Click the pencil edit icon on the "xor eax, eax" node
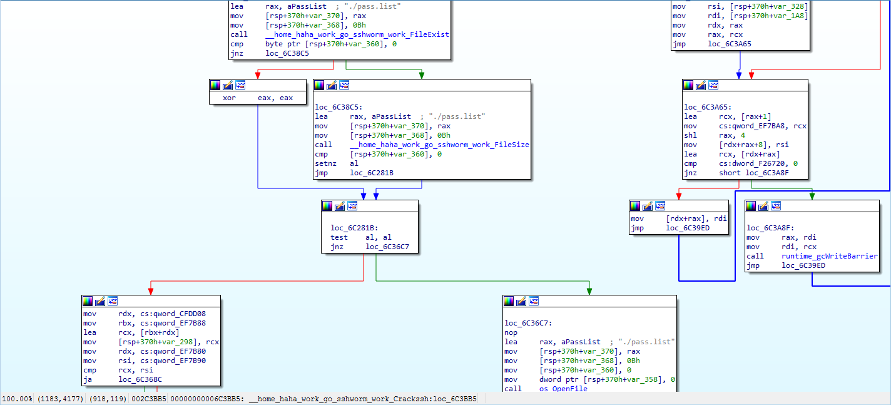The height and width of the screenshot is (405, 891). tap(228, 85)
